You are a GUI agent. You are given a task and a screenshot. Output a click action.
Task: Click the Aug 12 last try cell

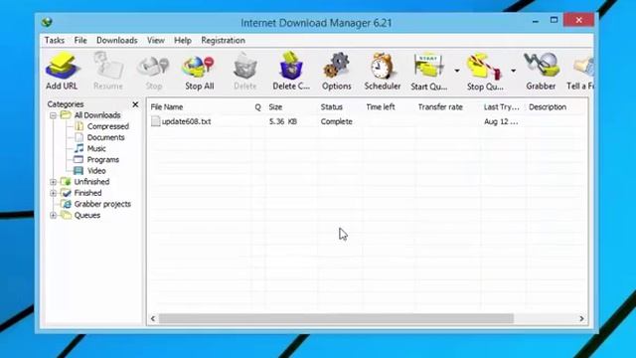click(501, 121)
